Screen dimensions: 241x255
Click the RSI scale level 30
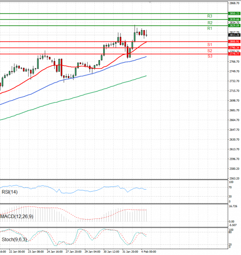230,197
